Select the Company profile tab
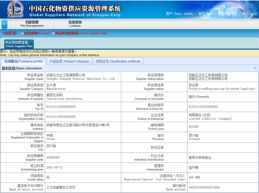Viewport: 259px width, 193px height. click(23, 61)
